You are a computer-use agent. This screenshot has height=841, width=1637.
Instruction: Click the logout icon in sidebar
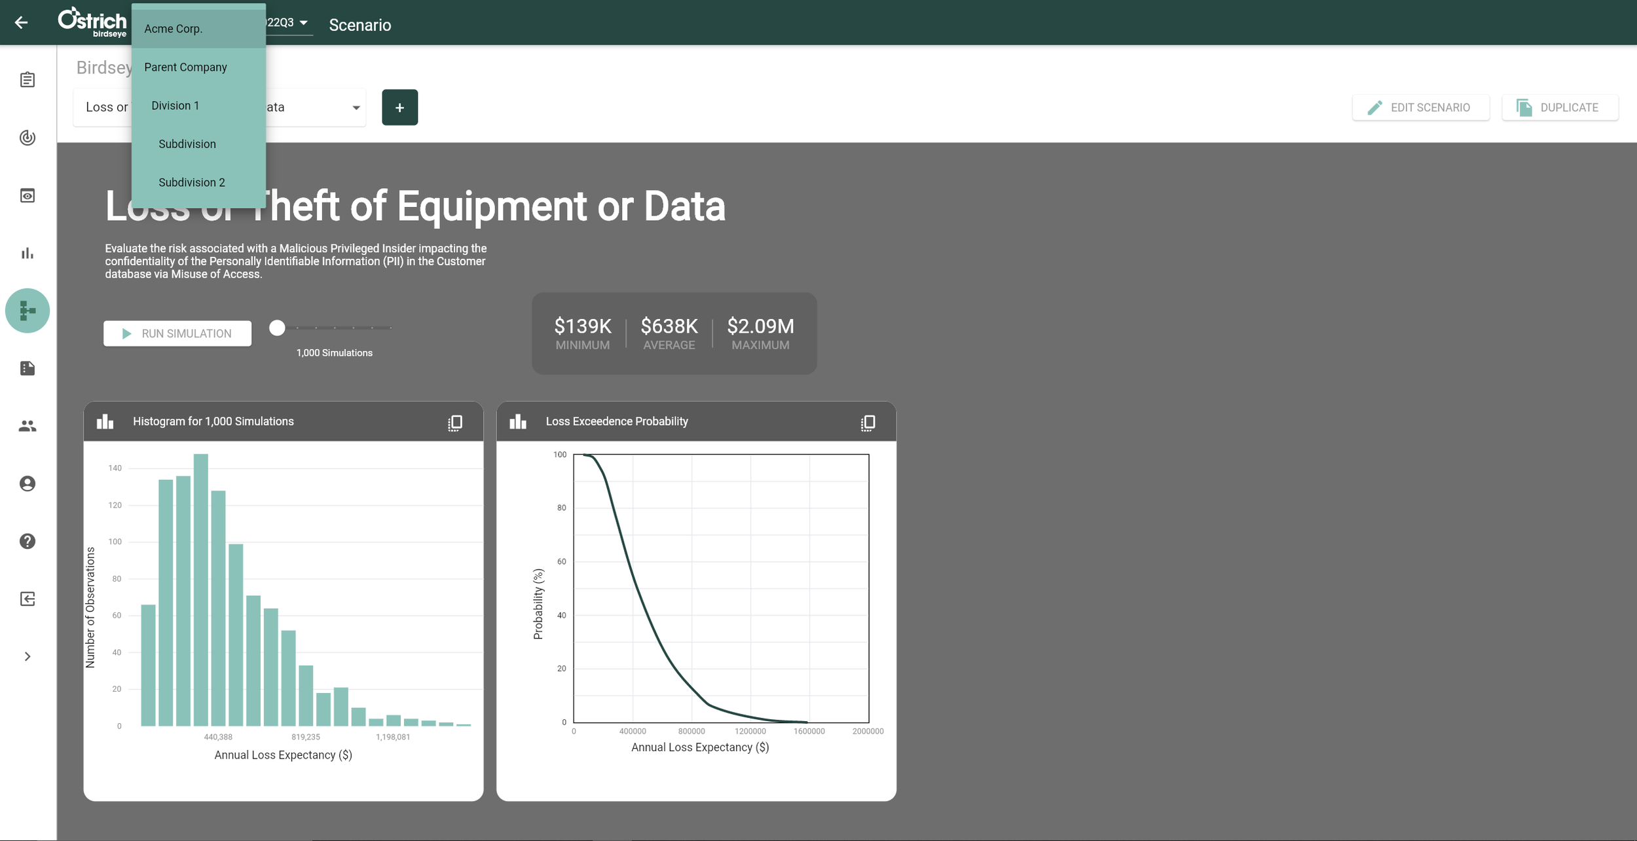click(x=28, y=599)
